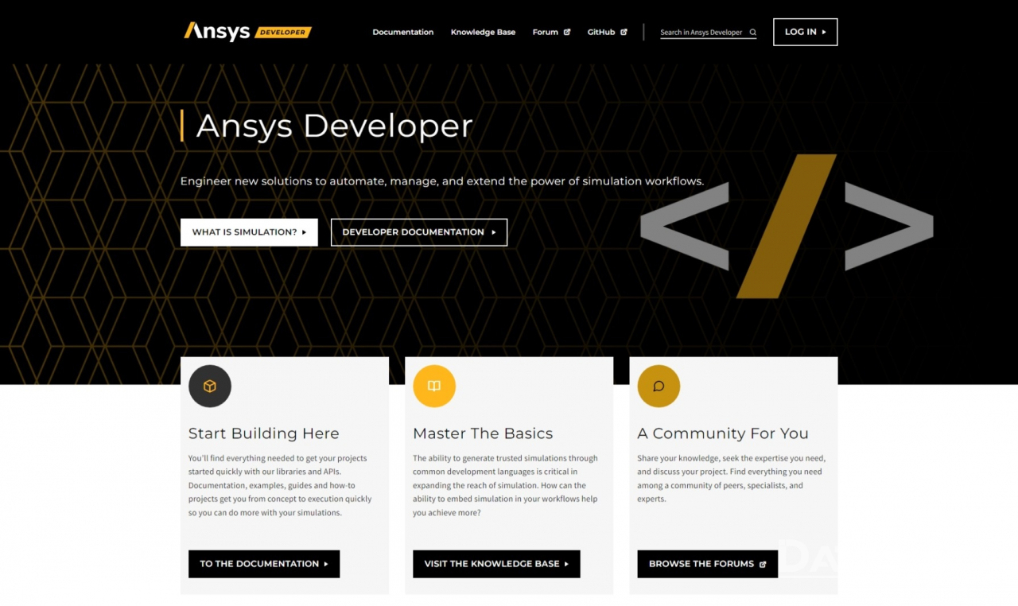Click Visit The Knowledge Base button
The image size is (1018, 606).
[x=496, y=564]
